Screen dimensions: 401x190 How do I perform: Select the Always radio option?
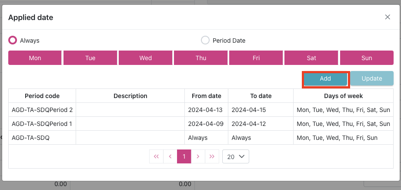pos(13,41)
